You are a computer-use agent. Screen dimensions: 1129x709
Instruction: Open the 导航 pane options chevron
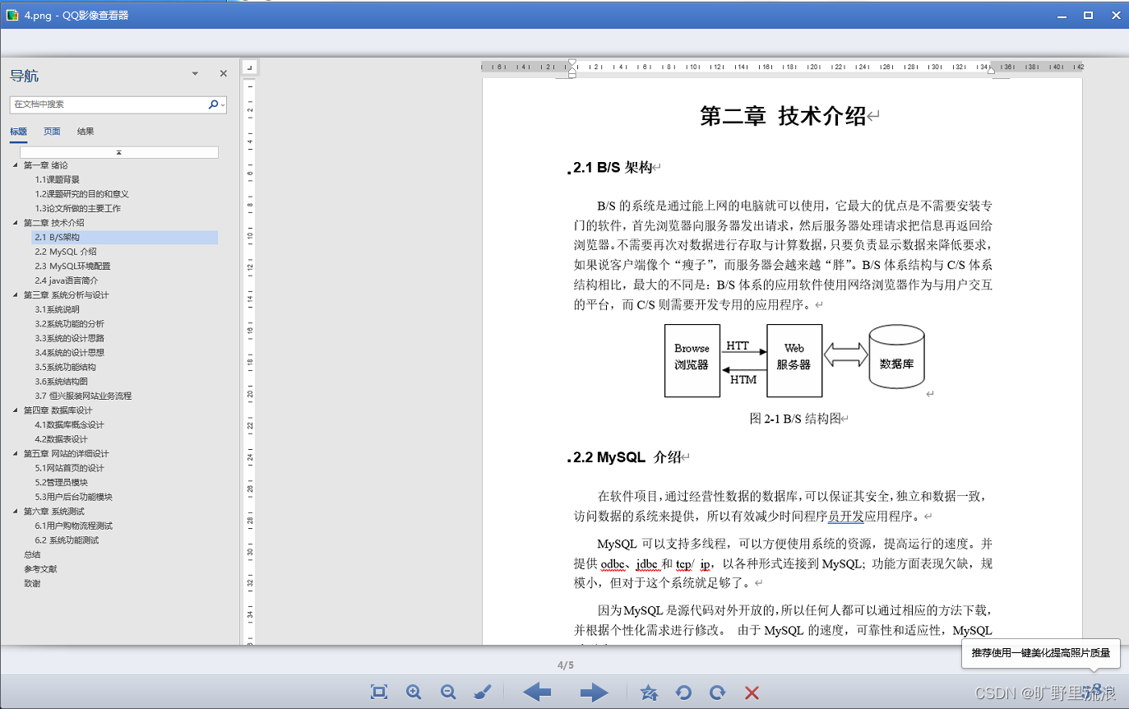195,73
